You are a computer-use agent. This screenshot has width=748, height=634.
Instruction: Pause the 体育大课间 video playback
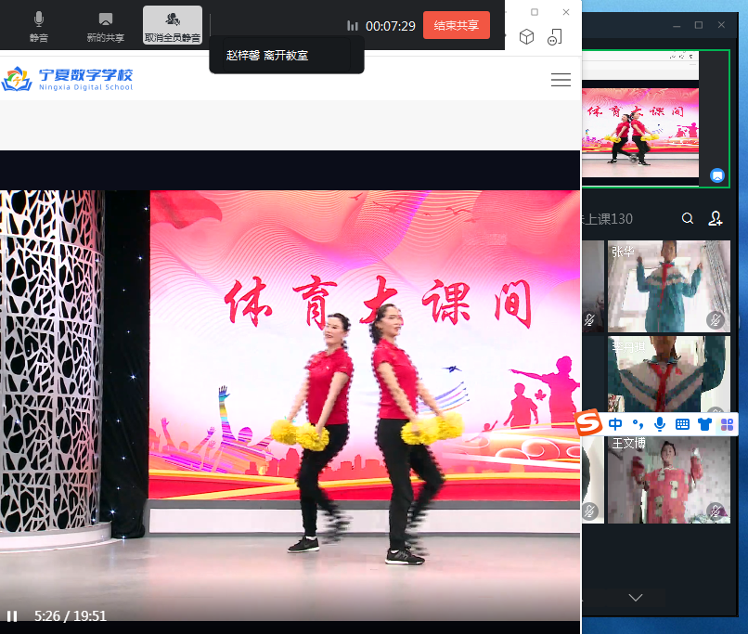point(12,615)
